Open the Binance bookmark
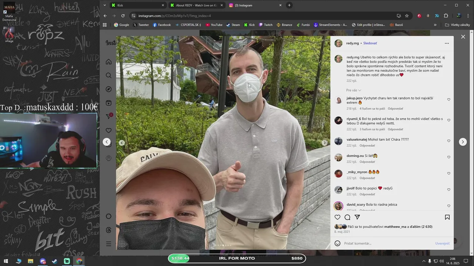 tap(284, 25)
